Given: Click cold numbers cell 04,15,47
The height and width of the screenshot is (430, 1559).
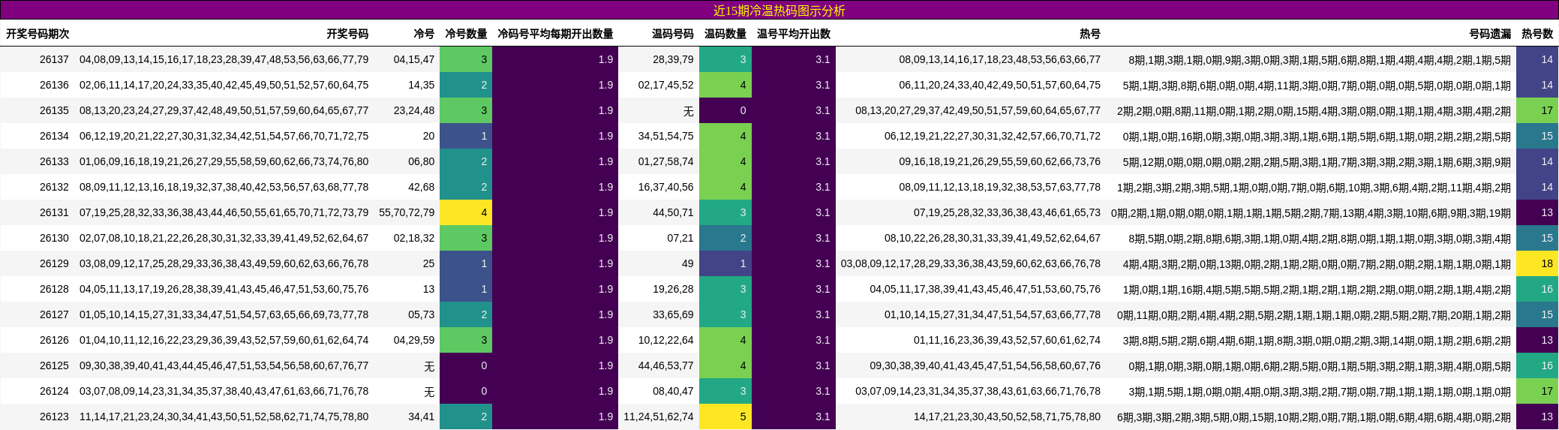Looking at the screenshot, I should [414, 59].
